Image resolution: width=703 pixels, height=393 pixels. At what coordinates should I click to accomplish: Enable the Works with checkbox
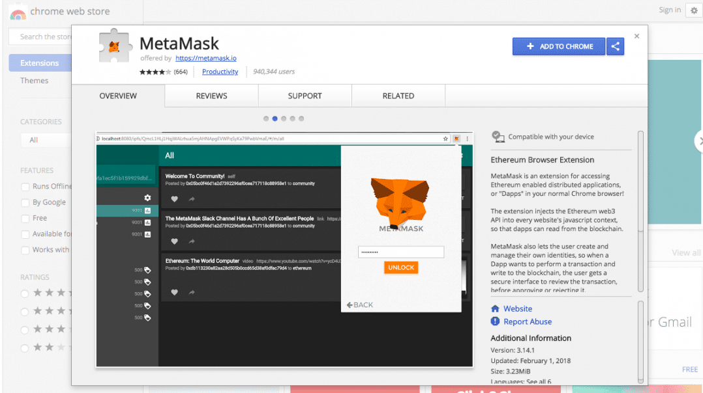click(x=25, y=251)
